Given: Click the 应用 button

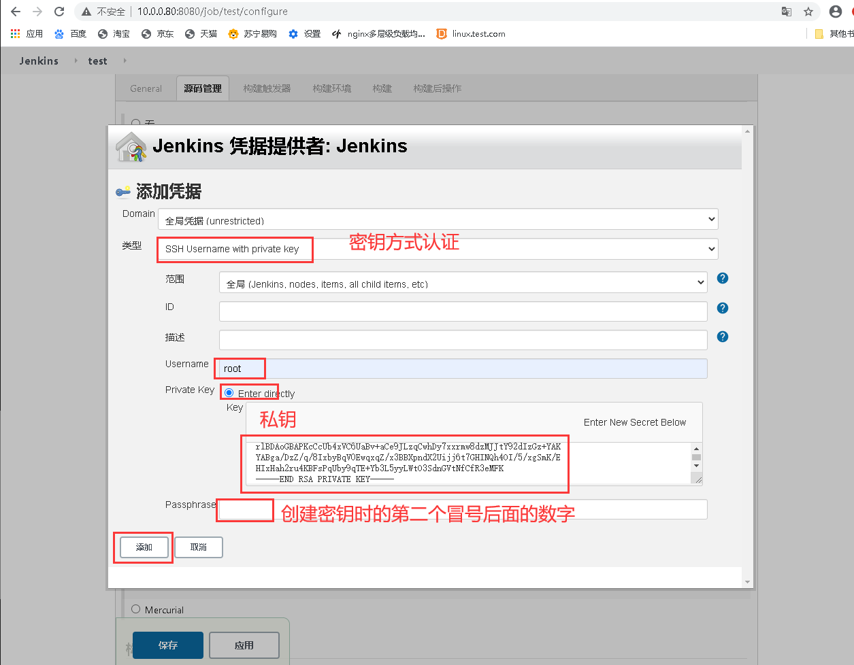Looking at the screenshot, I should pyautogui.click(x=244, y=645).
